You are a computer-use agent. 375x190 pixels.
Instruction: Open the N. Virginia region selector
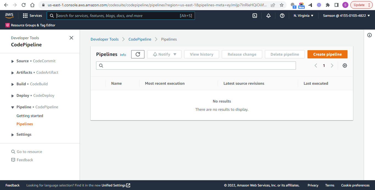pos(303,16)
